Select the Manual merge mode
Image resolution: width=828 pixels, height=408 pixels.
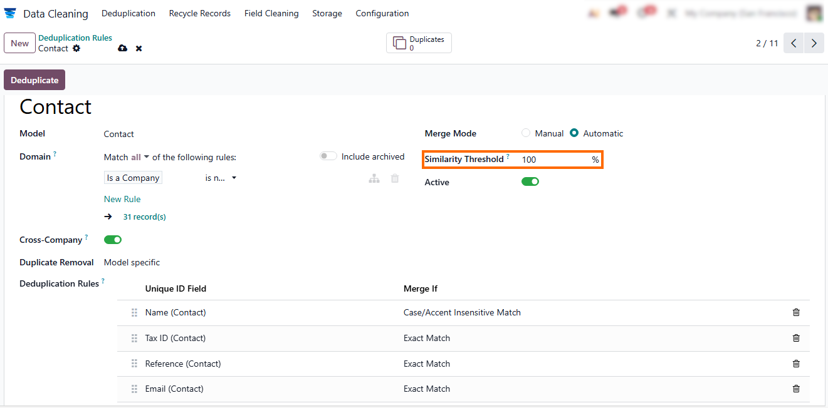click(x=526, y=133)
